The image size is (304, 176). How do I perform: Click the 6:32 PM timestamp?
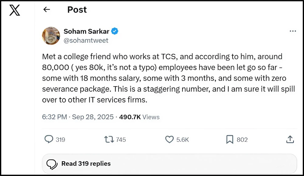tap(54, 117)
